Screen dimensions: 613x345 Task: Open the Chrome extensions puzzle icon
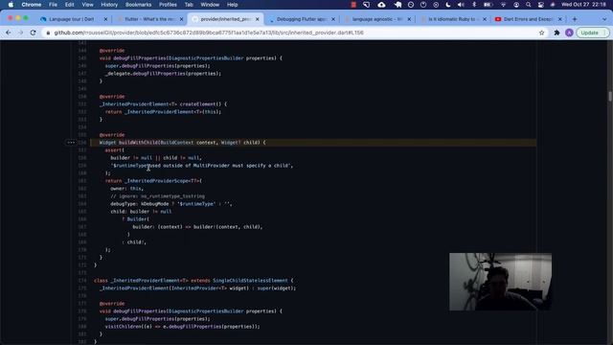556,33
